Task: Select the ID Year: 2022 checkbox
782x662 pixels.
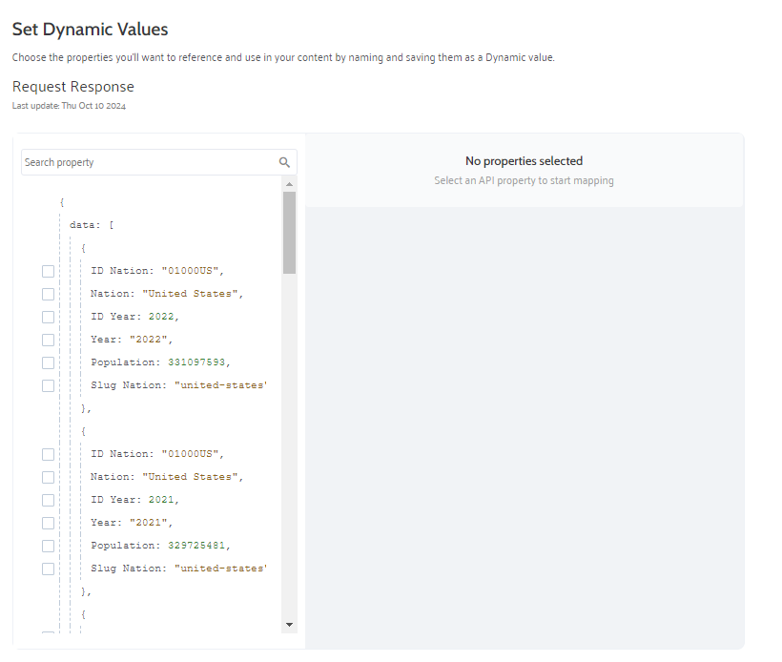Action: point(48,317)
